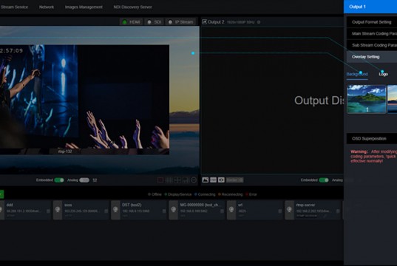Click the concert video preview window

point(84,100)
